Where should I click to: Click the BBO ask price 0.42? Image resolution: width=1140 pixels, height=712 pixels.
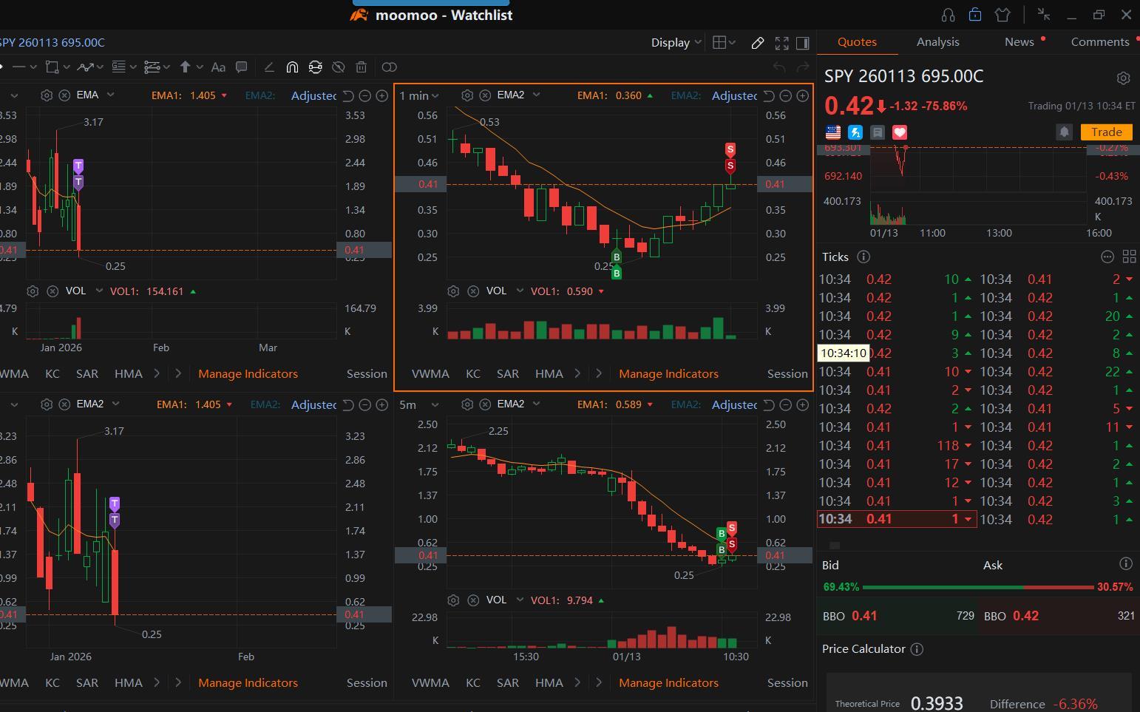[1025, 616]
